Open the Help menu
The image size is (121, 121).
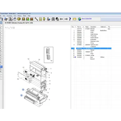point(29,16)
